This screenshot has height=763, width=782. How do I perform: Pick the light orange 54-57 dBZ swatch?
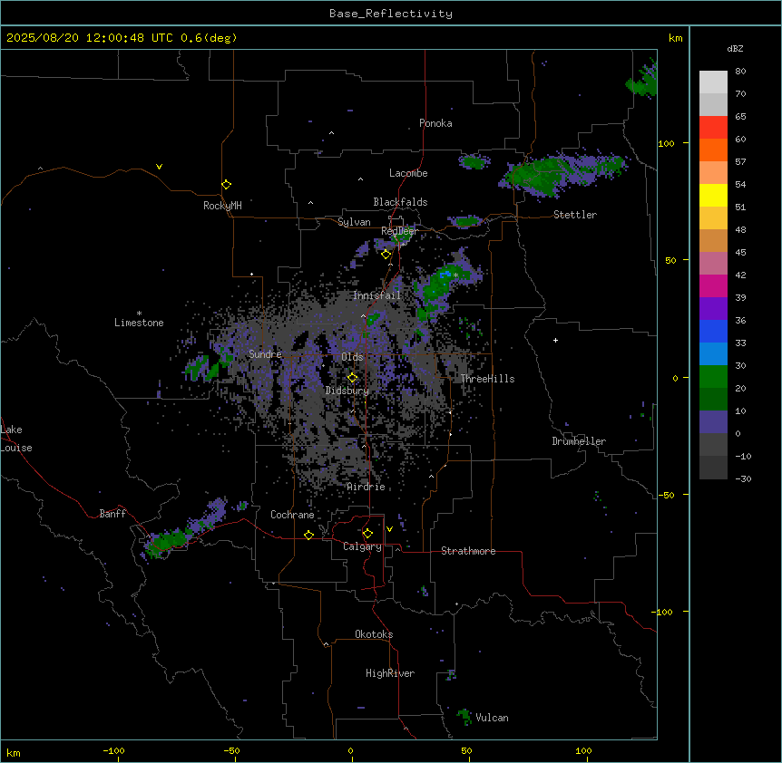point(713,173)
